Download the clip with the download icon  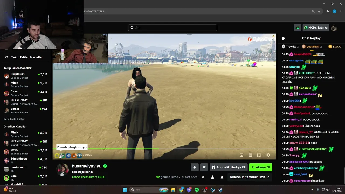point(212,177)
